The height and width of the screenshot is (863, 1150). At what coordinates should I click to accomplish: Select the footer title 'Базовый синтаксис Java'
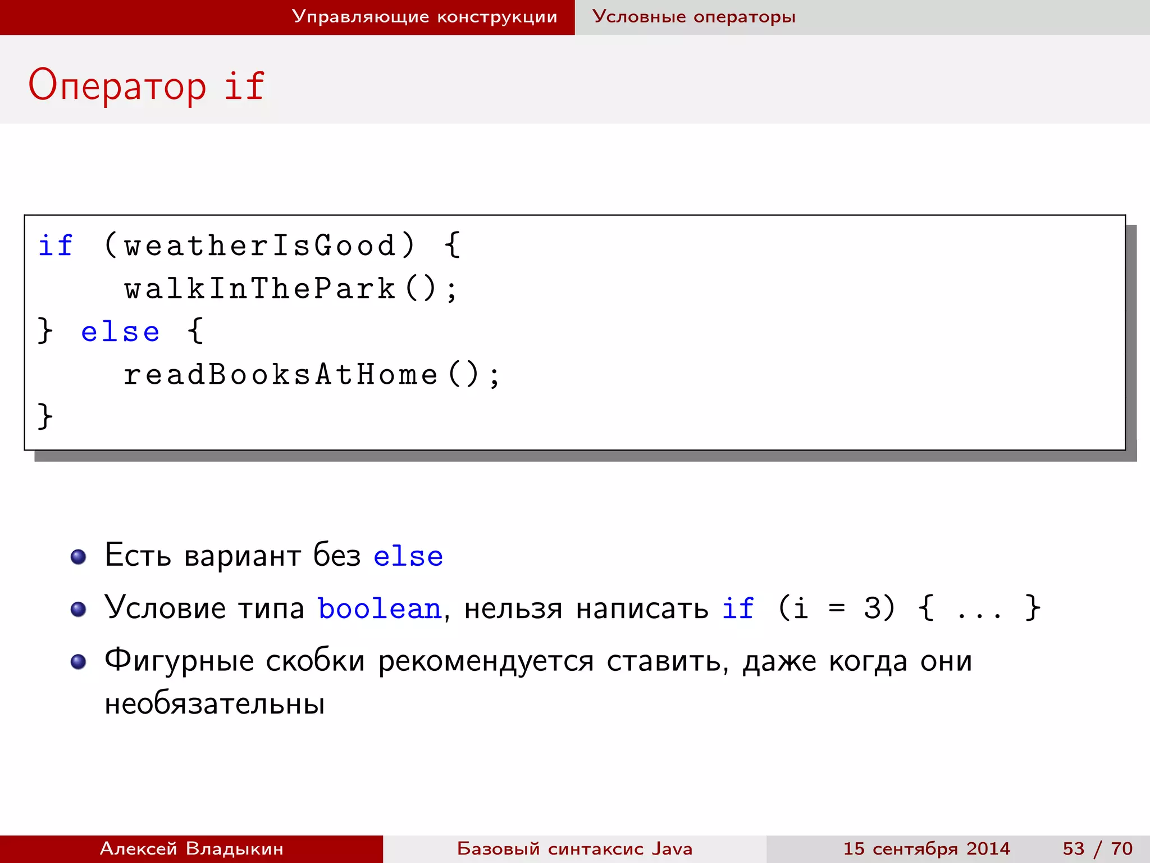coord(574,848)
